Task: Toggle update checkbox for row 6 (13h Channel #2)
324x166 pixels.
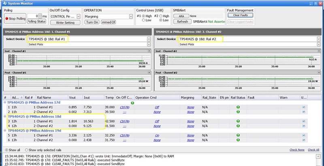Action: pyautogui.click(x=303, y=140)
